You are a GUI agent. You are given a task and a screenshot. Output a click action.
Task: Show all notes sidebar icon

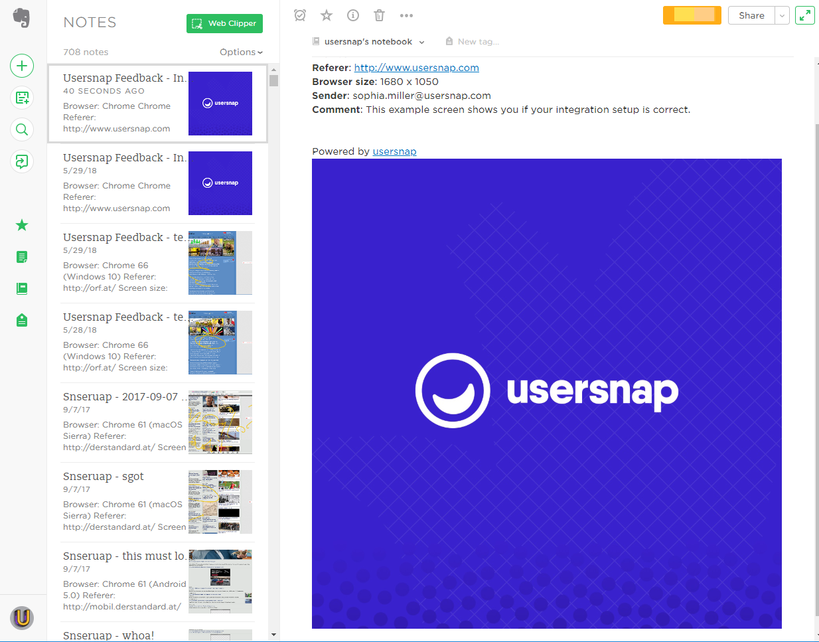coord(22,257)
